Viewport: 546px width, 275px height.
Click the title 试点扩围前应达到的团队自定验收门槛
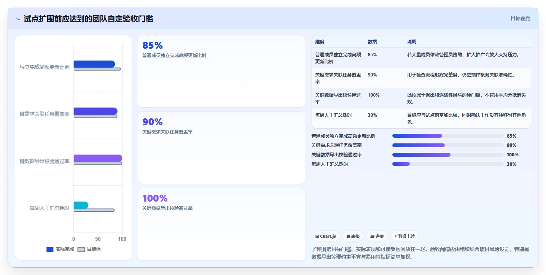coord(88,19)
